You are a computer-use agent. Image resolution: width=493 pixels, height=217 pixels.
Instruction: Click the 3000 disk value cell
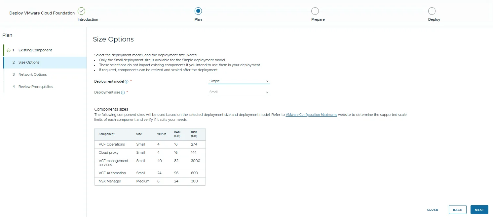pyautogui.click(x=196, y=161)
